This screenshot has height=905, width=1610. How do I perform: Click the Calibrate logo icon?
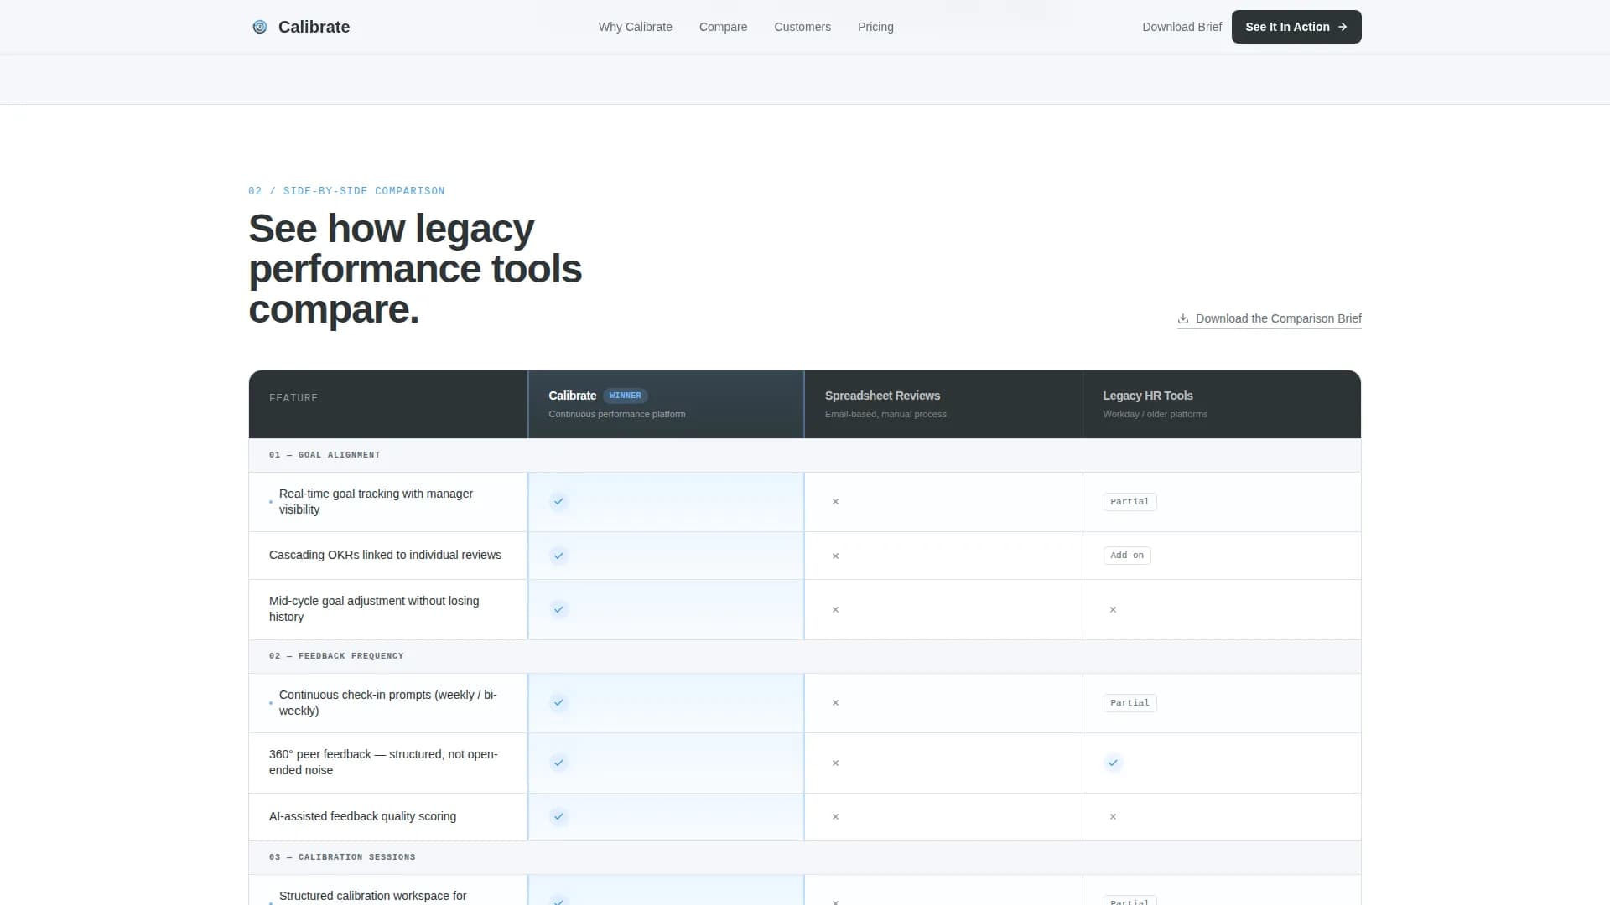pyautogui.click(x=260, y=27)
